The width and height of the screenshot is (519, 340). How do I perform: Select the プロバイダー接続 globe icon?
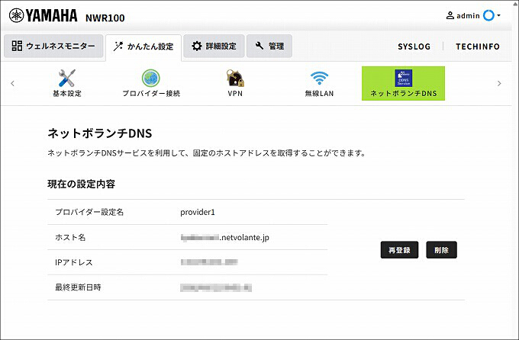(x=151, y=78)
